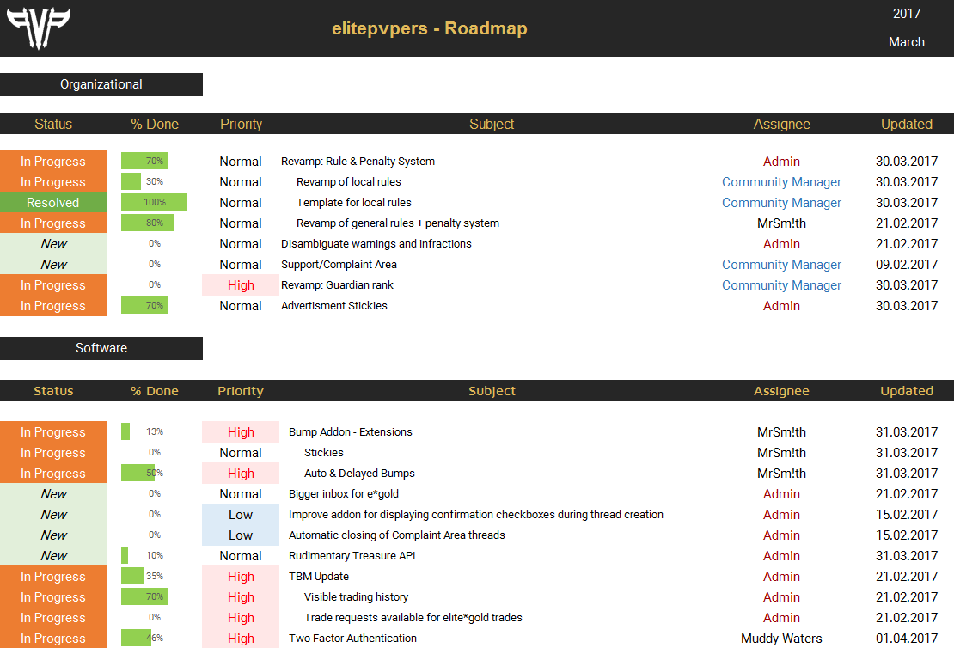Click the 35% progress bar for TBM Update
Image resolution: width=954 pixels, height=648 pixels.
point(132,576)
